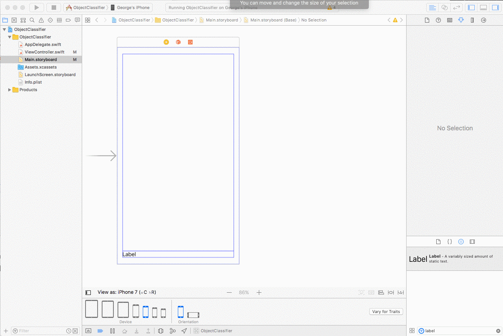The width and height of the screenshot is (503, 336).
Task: Open the Connections inspector tab
Action: click(x=483, y=20)
